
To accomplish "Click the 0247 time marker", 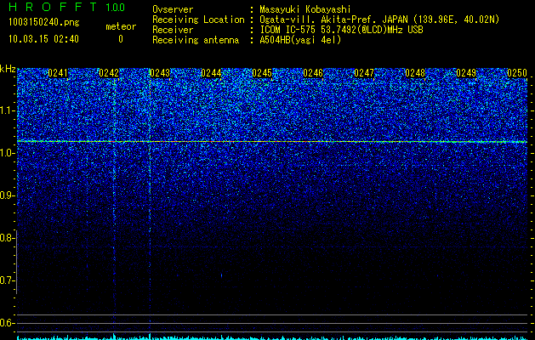I will (364, 73).
